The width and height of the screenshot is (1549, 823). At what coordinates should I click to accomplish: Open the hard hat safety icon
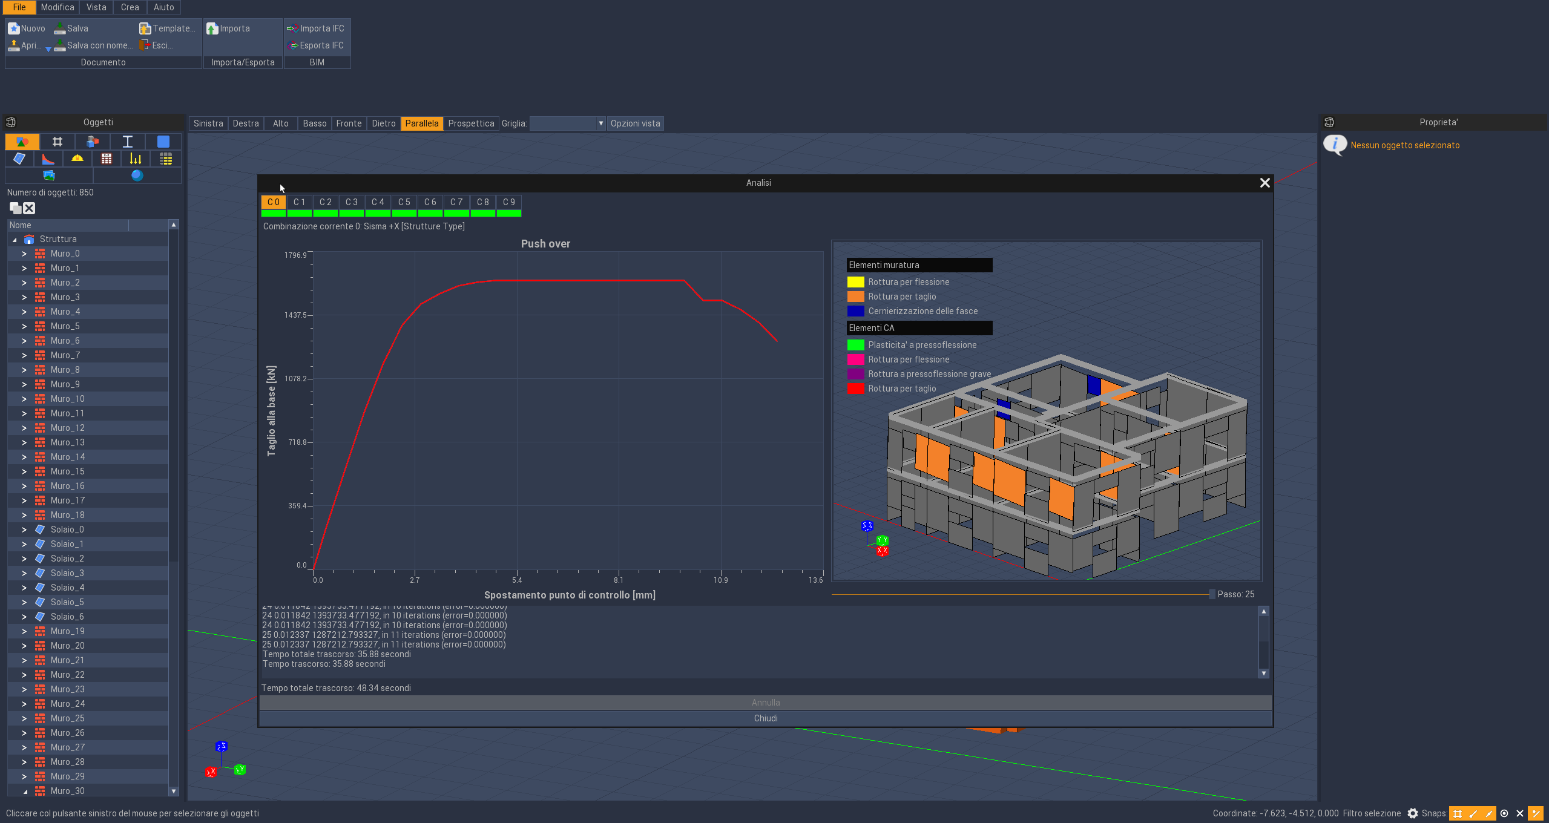(x=77, y=159)
